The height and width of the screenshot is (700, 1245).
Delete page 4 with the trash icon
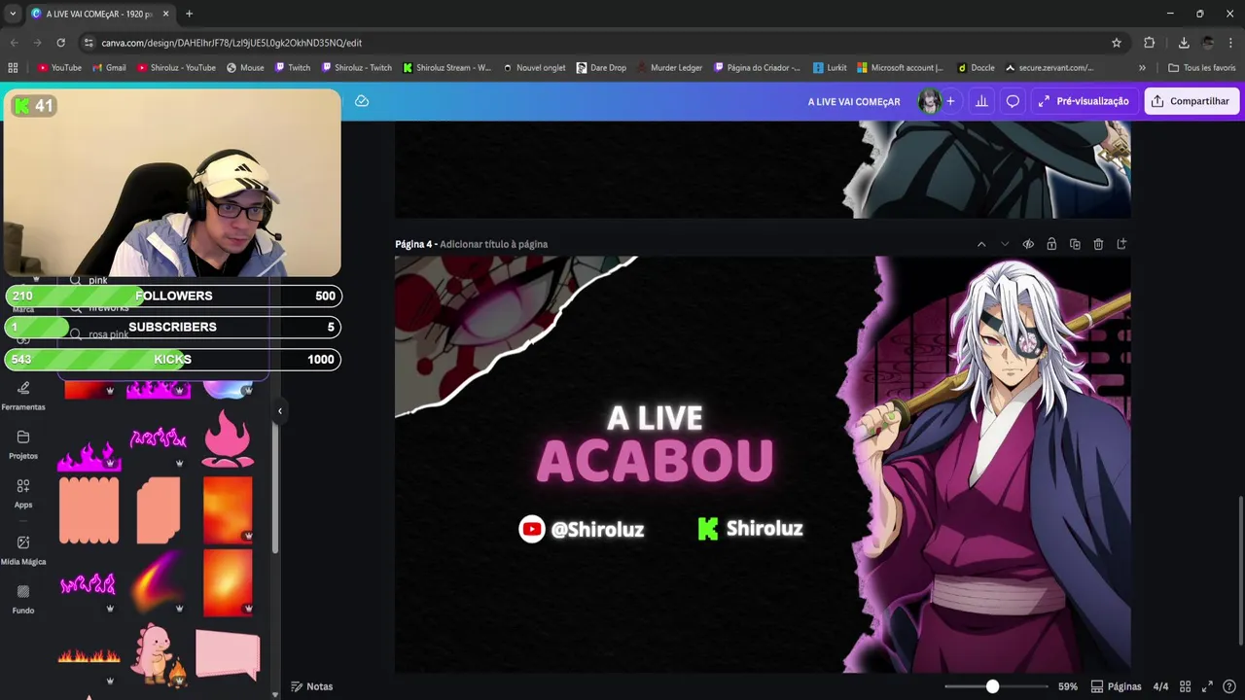(1098, 244)
